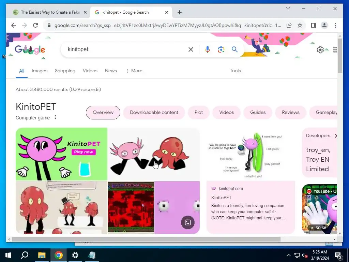Select the Plot chip

199,113
